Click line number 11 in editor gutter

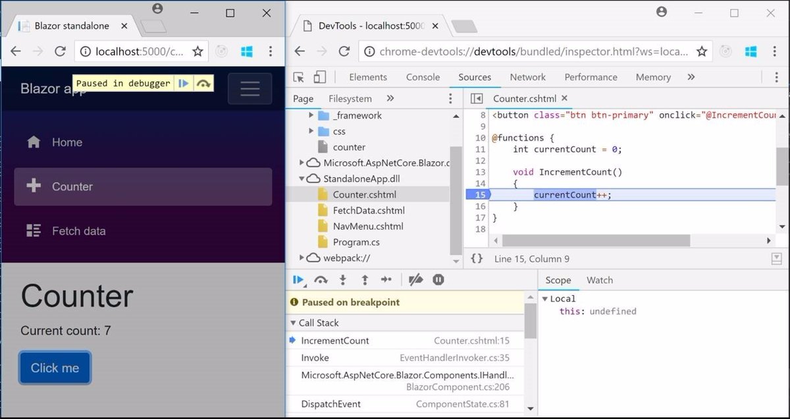click(480, 149)
